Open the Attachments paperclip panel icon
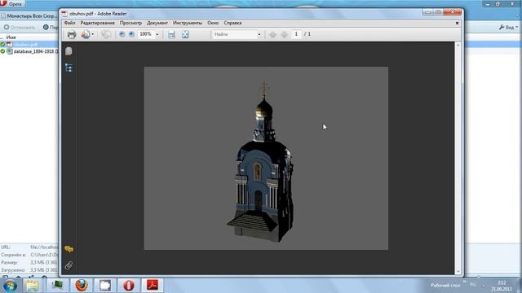Screen dimensions: 522x293 click(69, 265)
